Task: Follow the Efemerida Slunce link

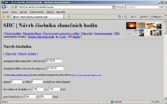Action: (32, 33)
